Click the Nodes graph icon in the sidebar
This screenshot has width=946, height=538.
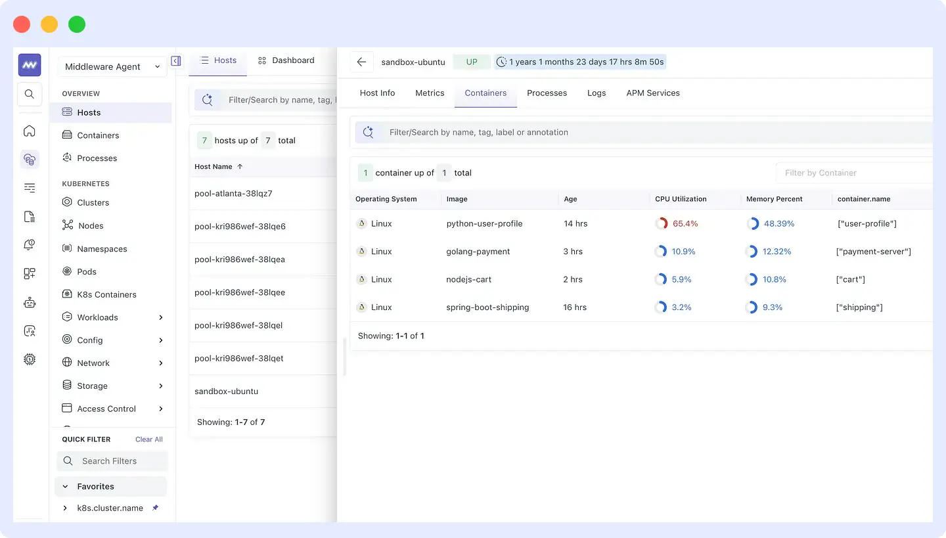(x=67, y=225)
